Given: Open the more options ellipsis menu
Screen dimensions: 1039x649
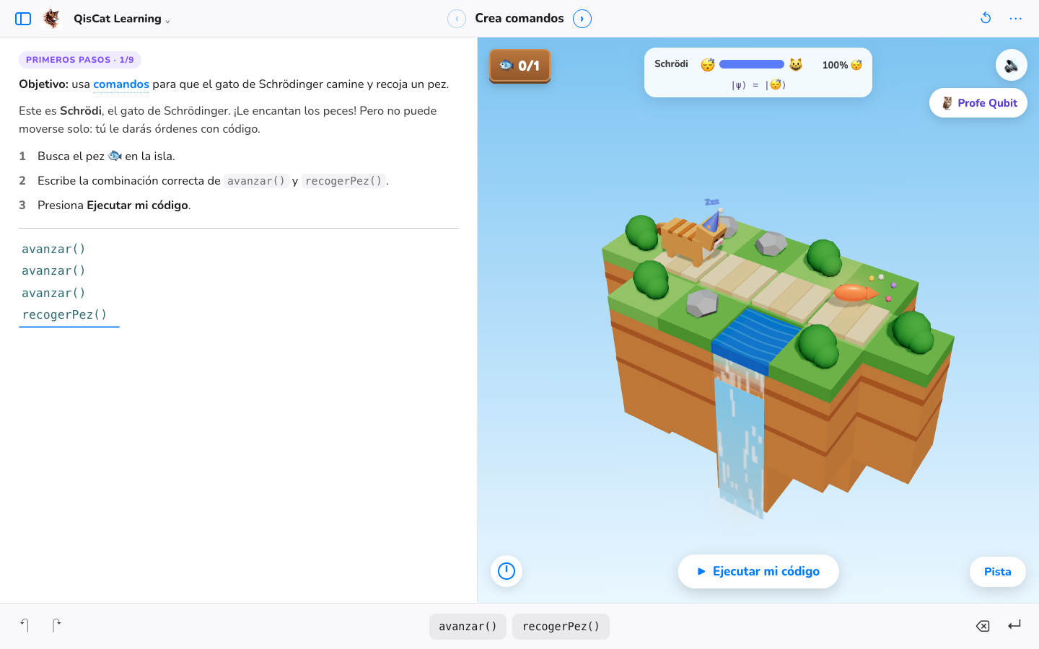Looking at the screenshot, I should point(1016,19).
